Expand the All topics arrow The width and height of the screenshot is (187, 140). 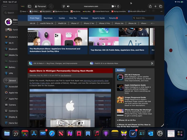pos(153,23)
